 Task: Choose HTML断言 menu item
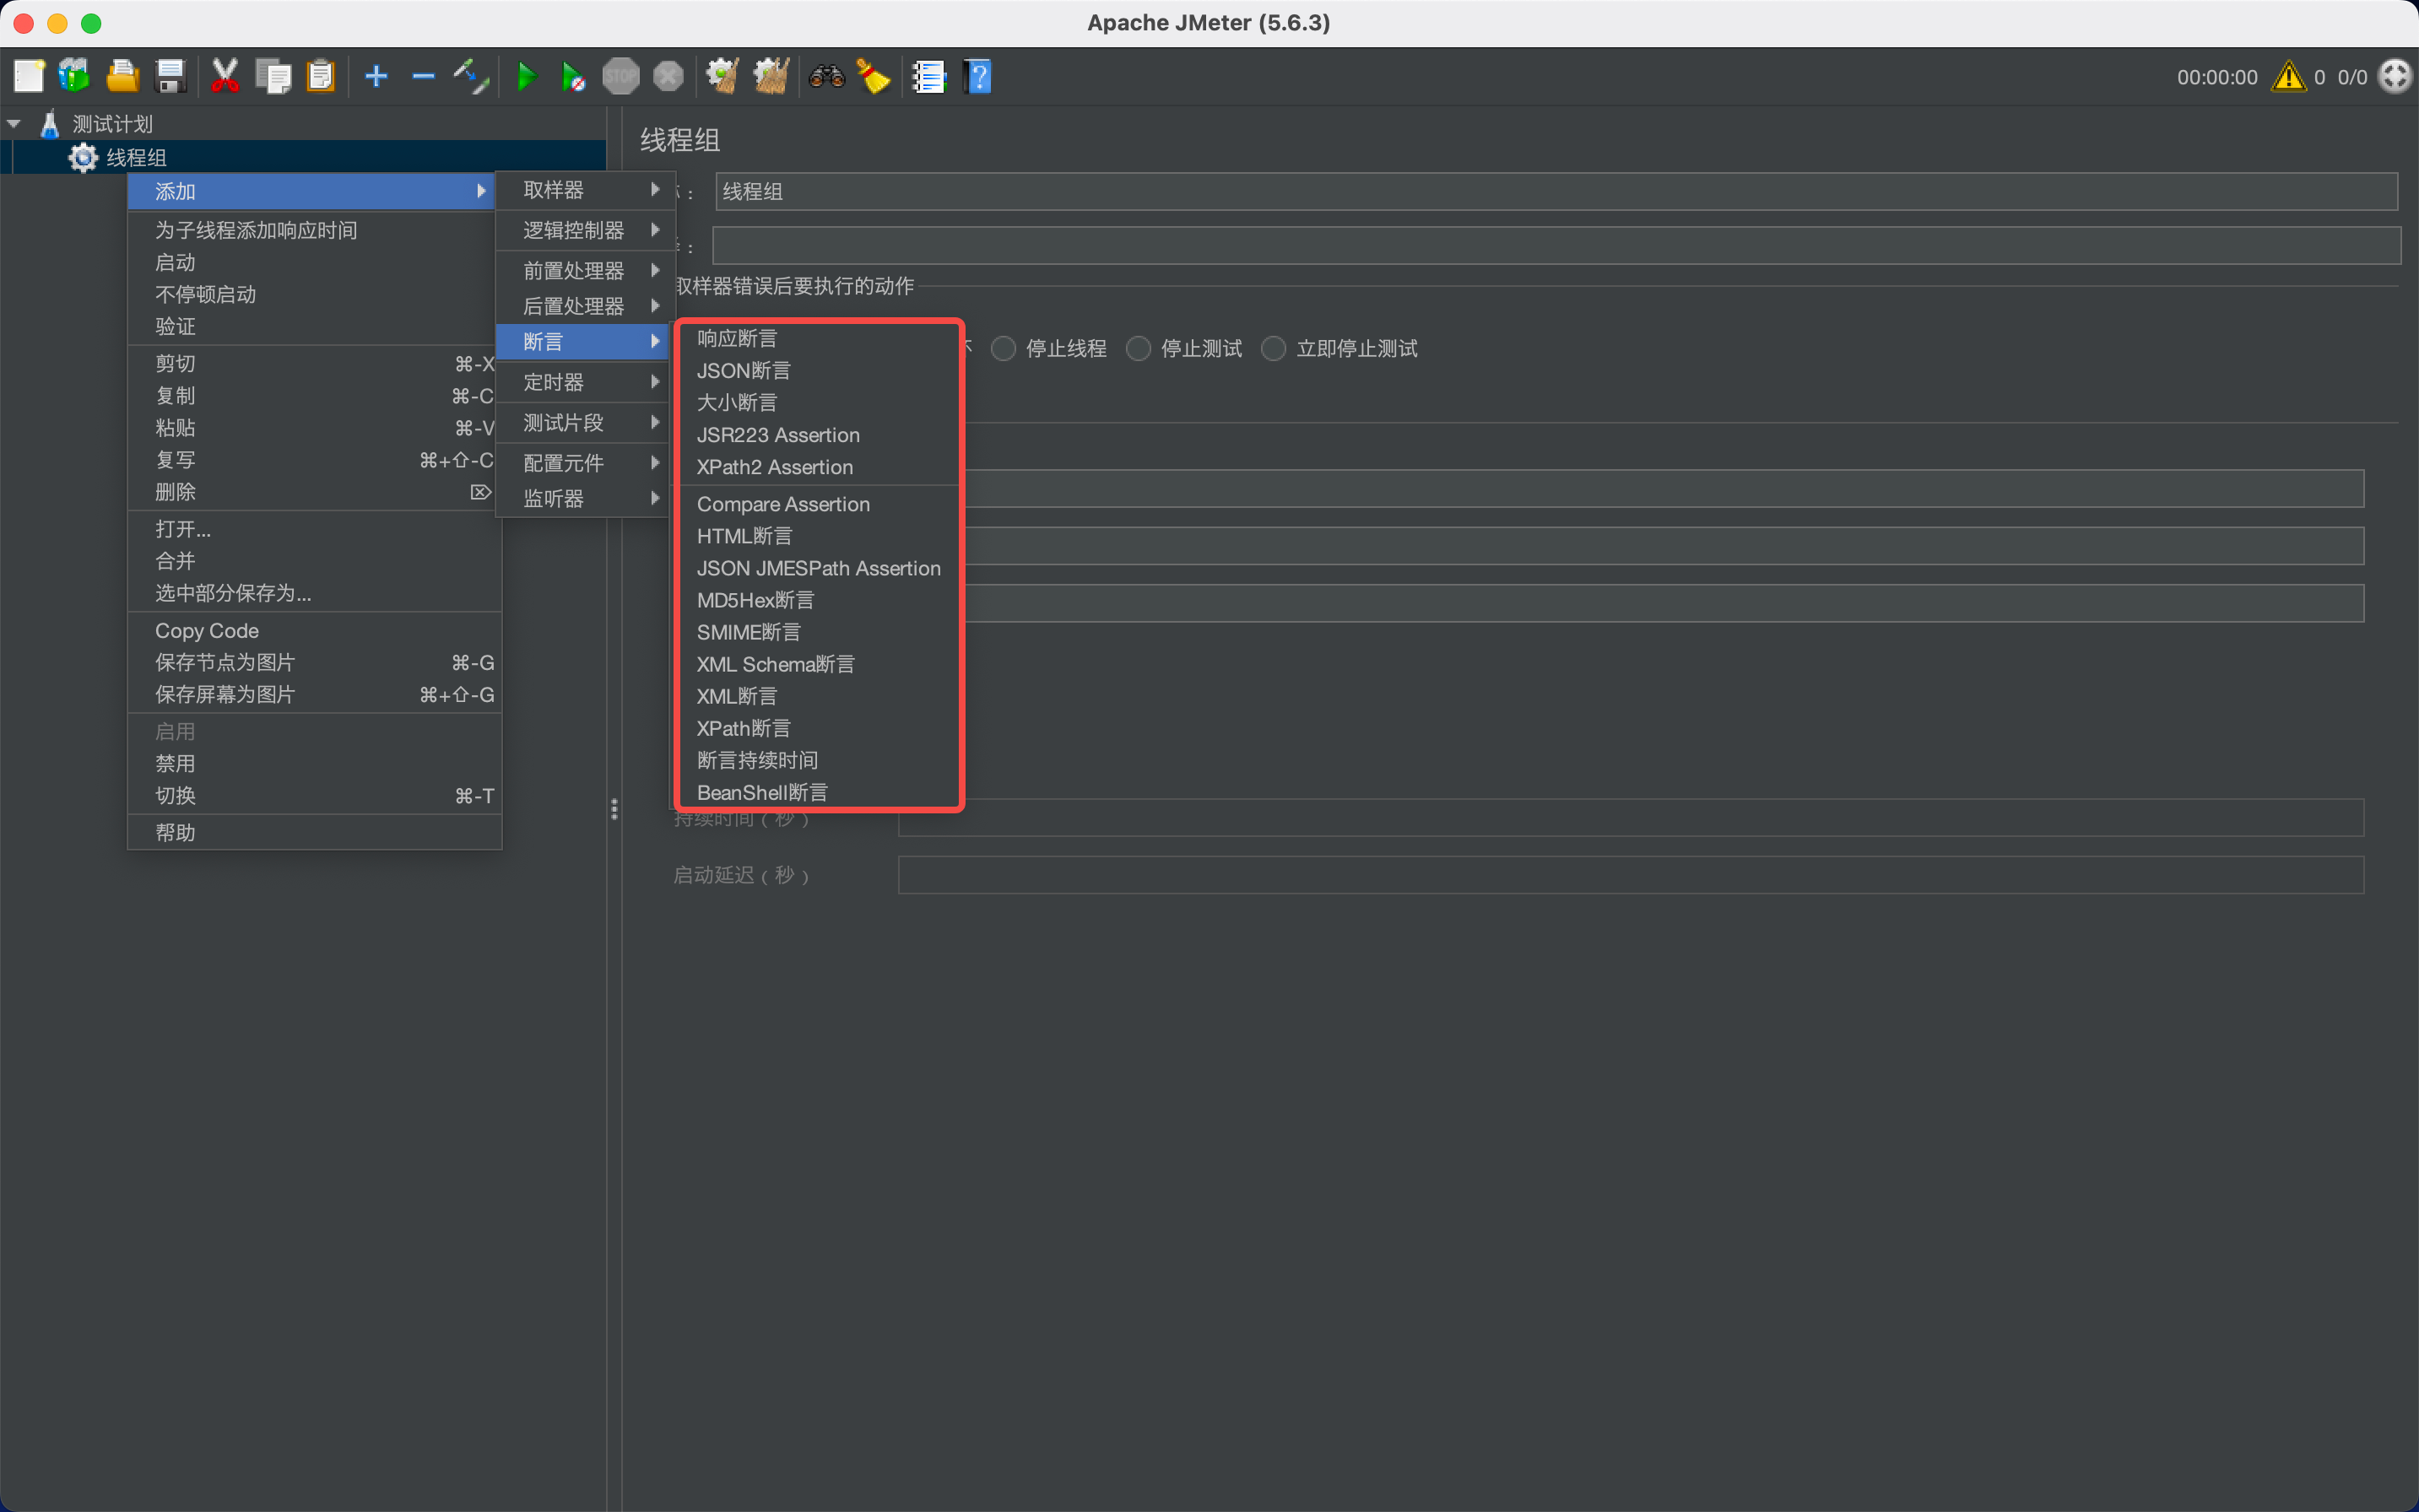click(819, 536)
